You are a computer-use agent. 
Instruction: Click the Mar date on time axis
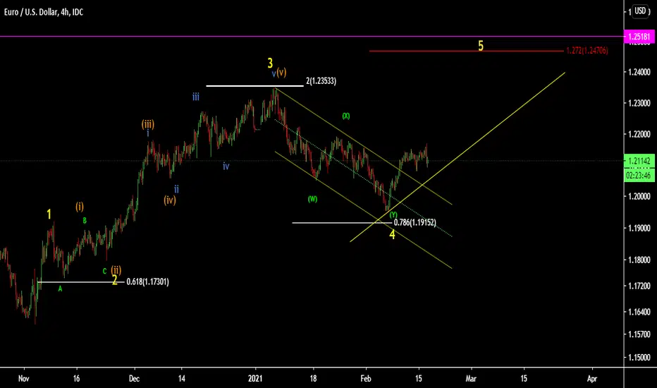471,378
